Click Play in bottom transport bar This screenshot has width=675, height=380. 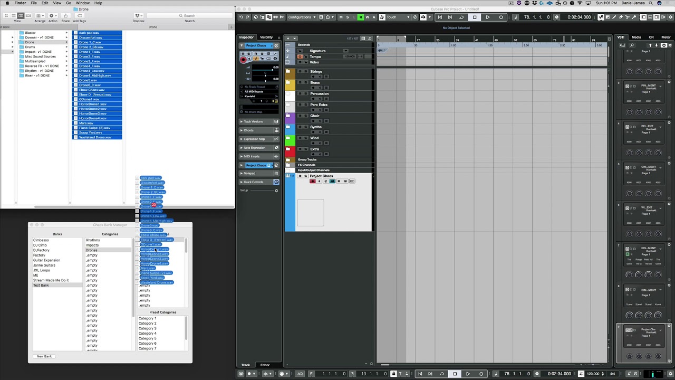(x=468, y=374)
